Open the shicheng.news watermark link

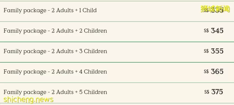coord(28,100)
